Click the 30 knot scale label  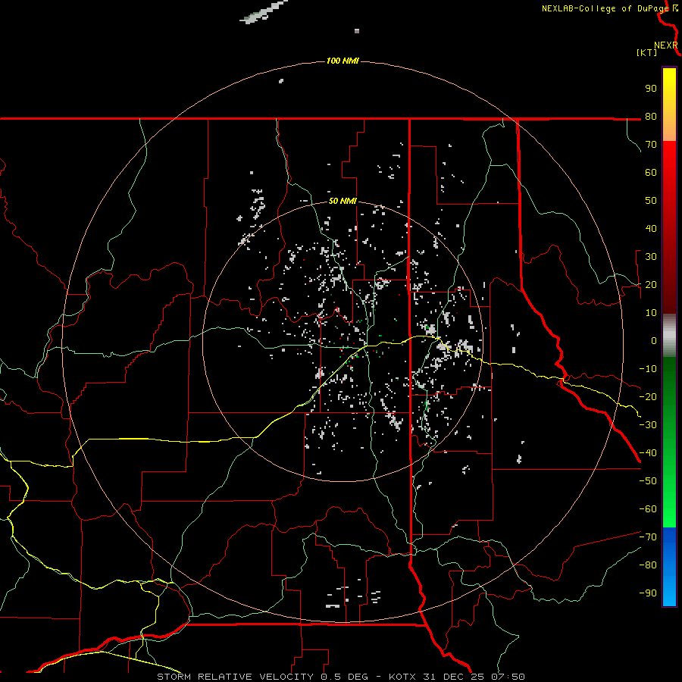pos(651,257)
